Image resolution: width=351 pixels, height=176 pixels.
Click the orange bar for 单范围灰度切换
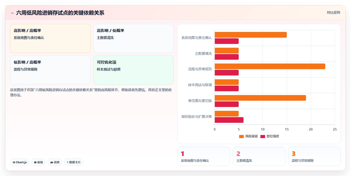260,98
